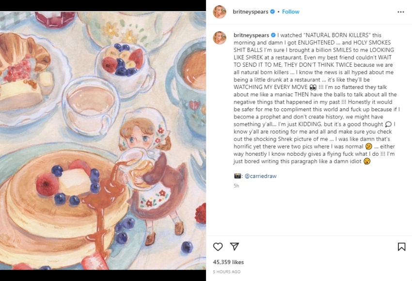Click the 5 HOURS AGO timestamp
Image resolution: width=412 pixels, height=281 pixels.
226,272
